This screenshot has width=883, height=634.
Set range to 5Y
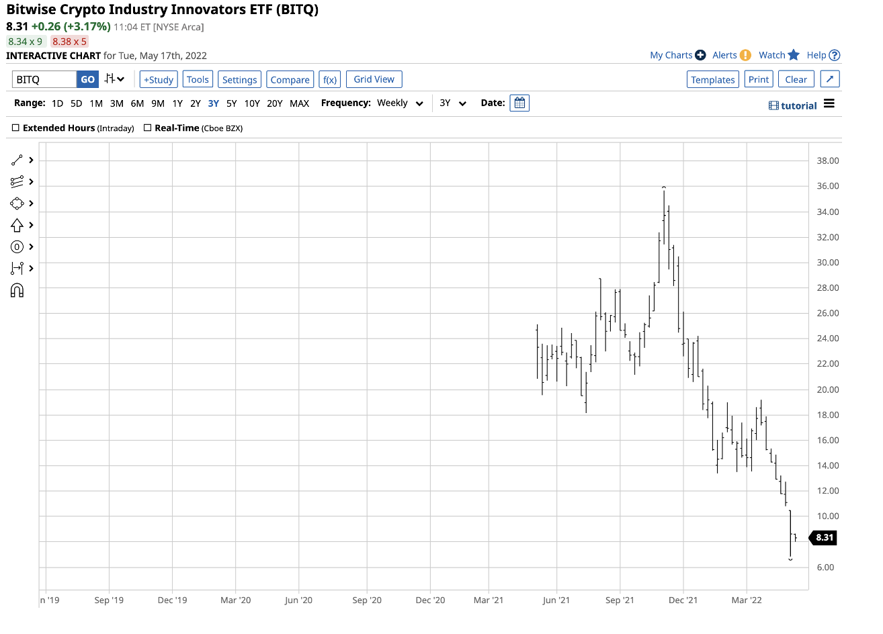232,103
